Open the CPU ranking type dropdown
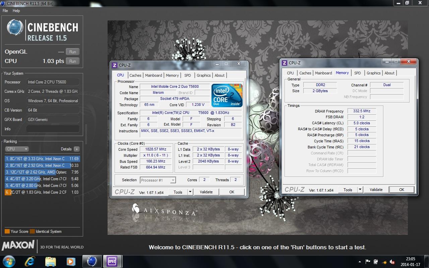Screen dimensions: 429x268 pos(17,149)
